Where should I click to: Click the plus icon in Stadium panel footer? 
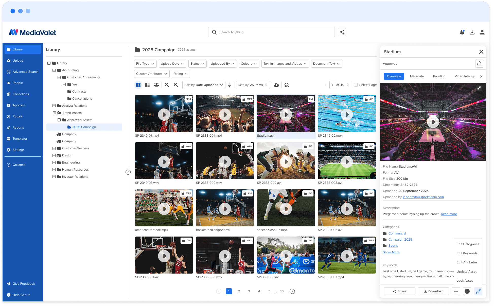pos(456,291)
